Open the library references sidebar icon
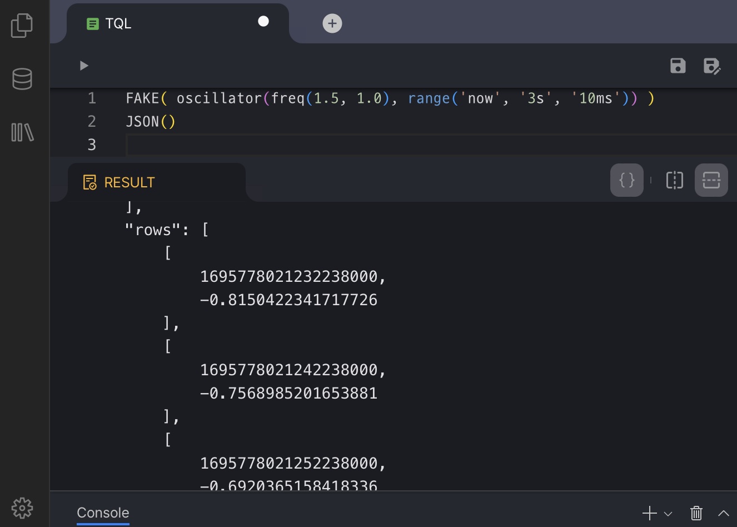 click(22, 132)
